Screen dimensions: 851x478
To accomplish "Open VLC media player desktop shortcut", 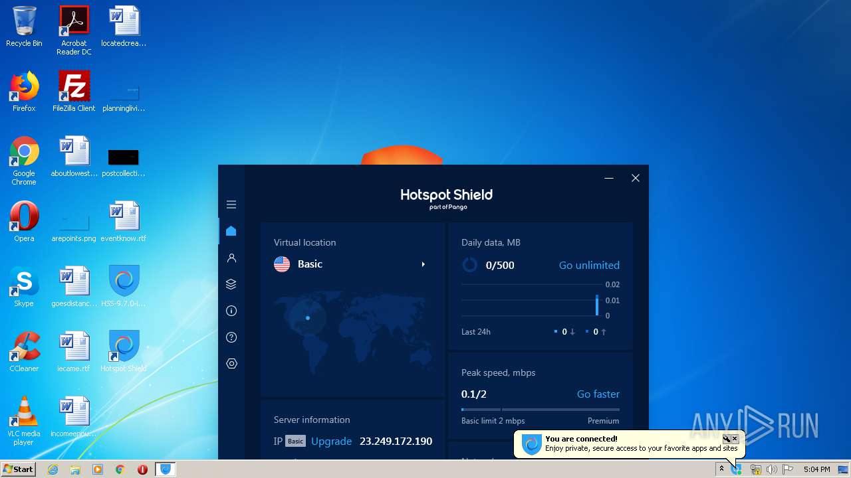I will point(24,421).
